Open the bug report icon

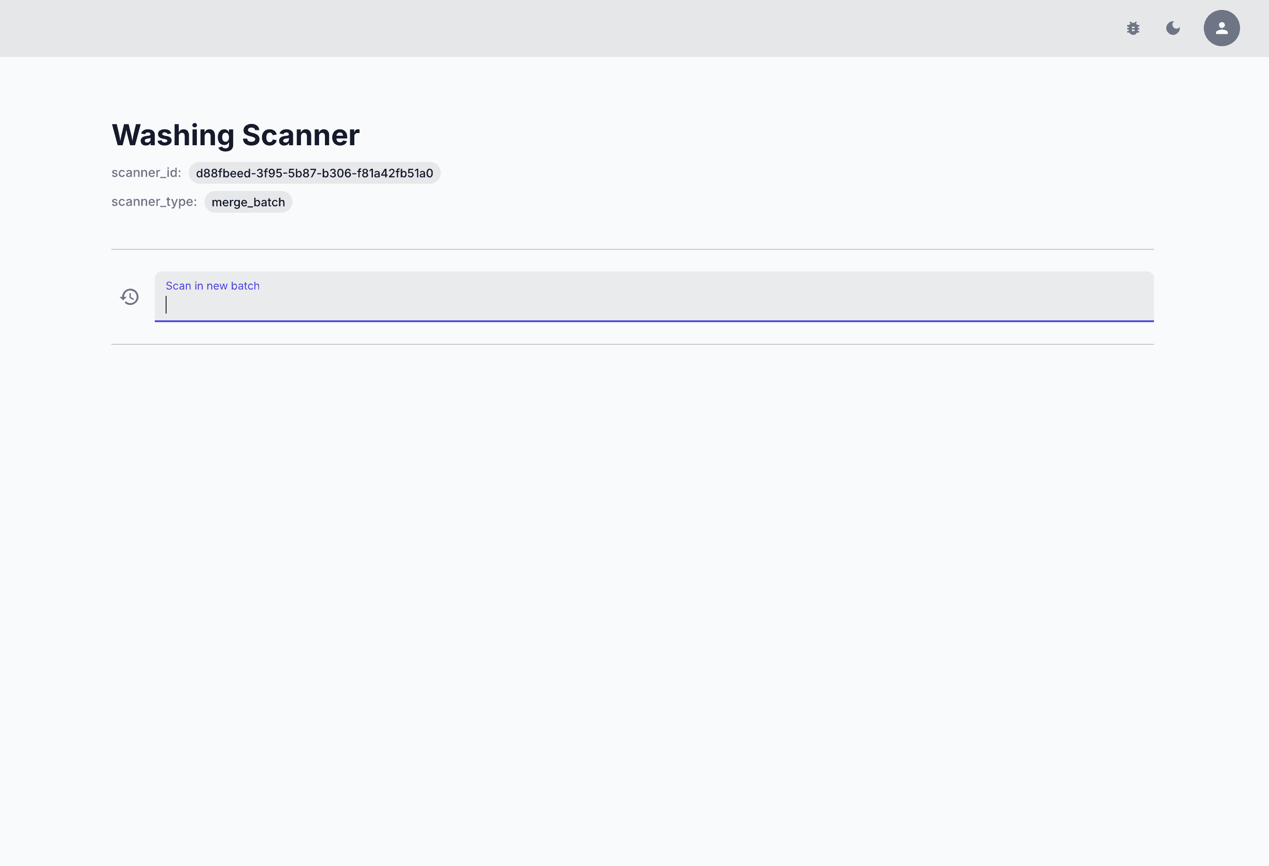pyautogui.click(x=1133, y=29)
